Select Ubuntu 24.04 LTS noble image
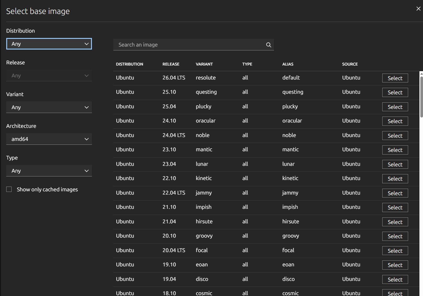Screen dimensions: 423x296 tap(395, 136)
